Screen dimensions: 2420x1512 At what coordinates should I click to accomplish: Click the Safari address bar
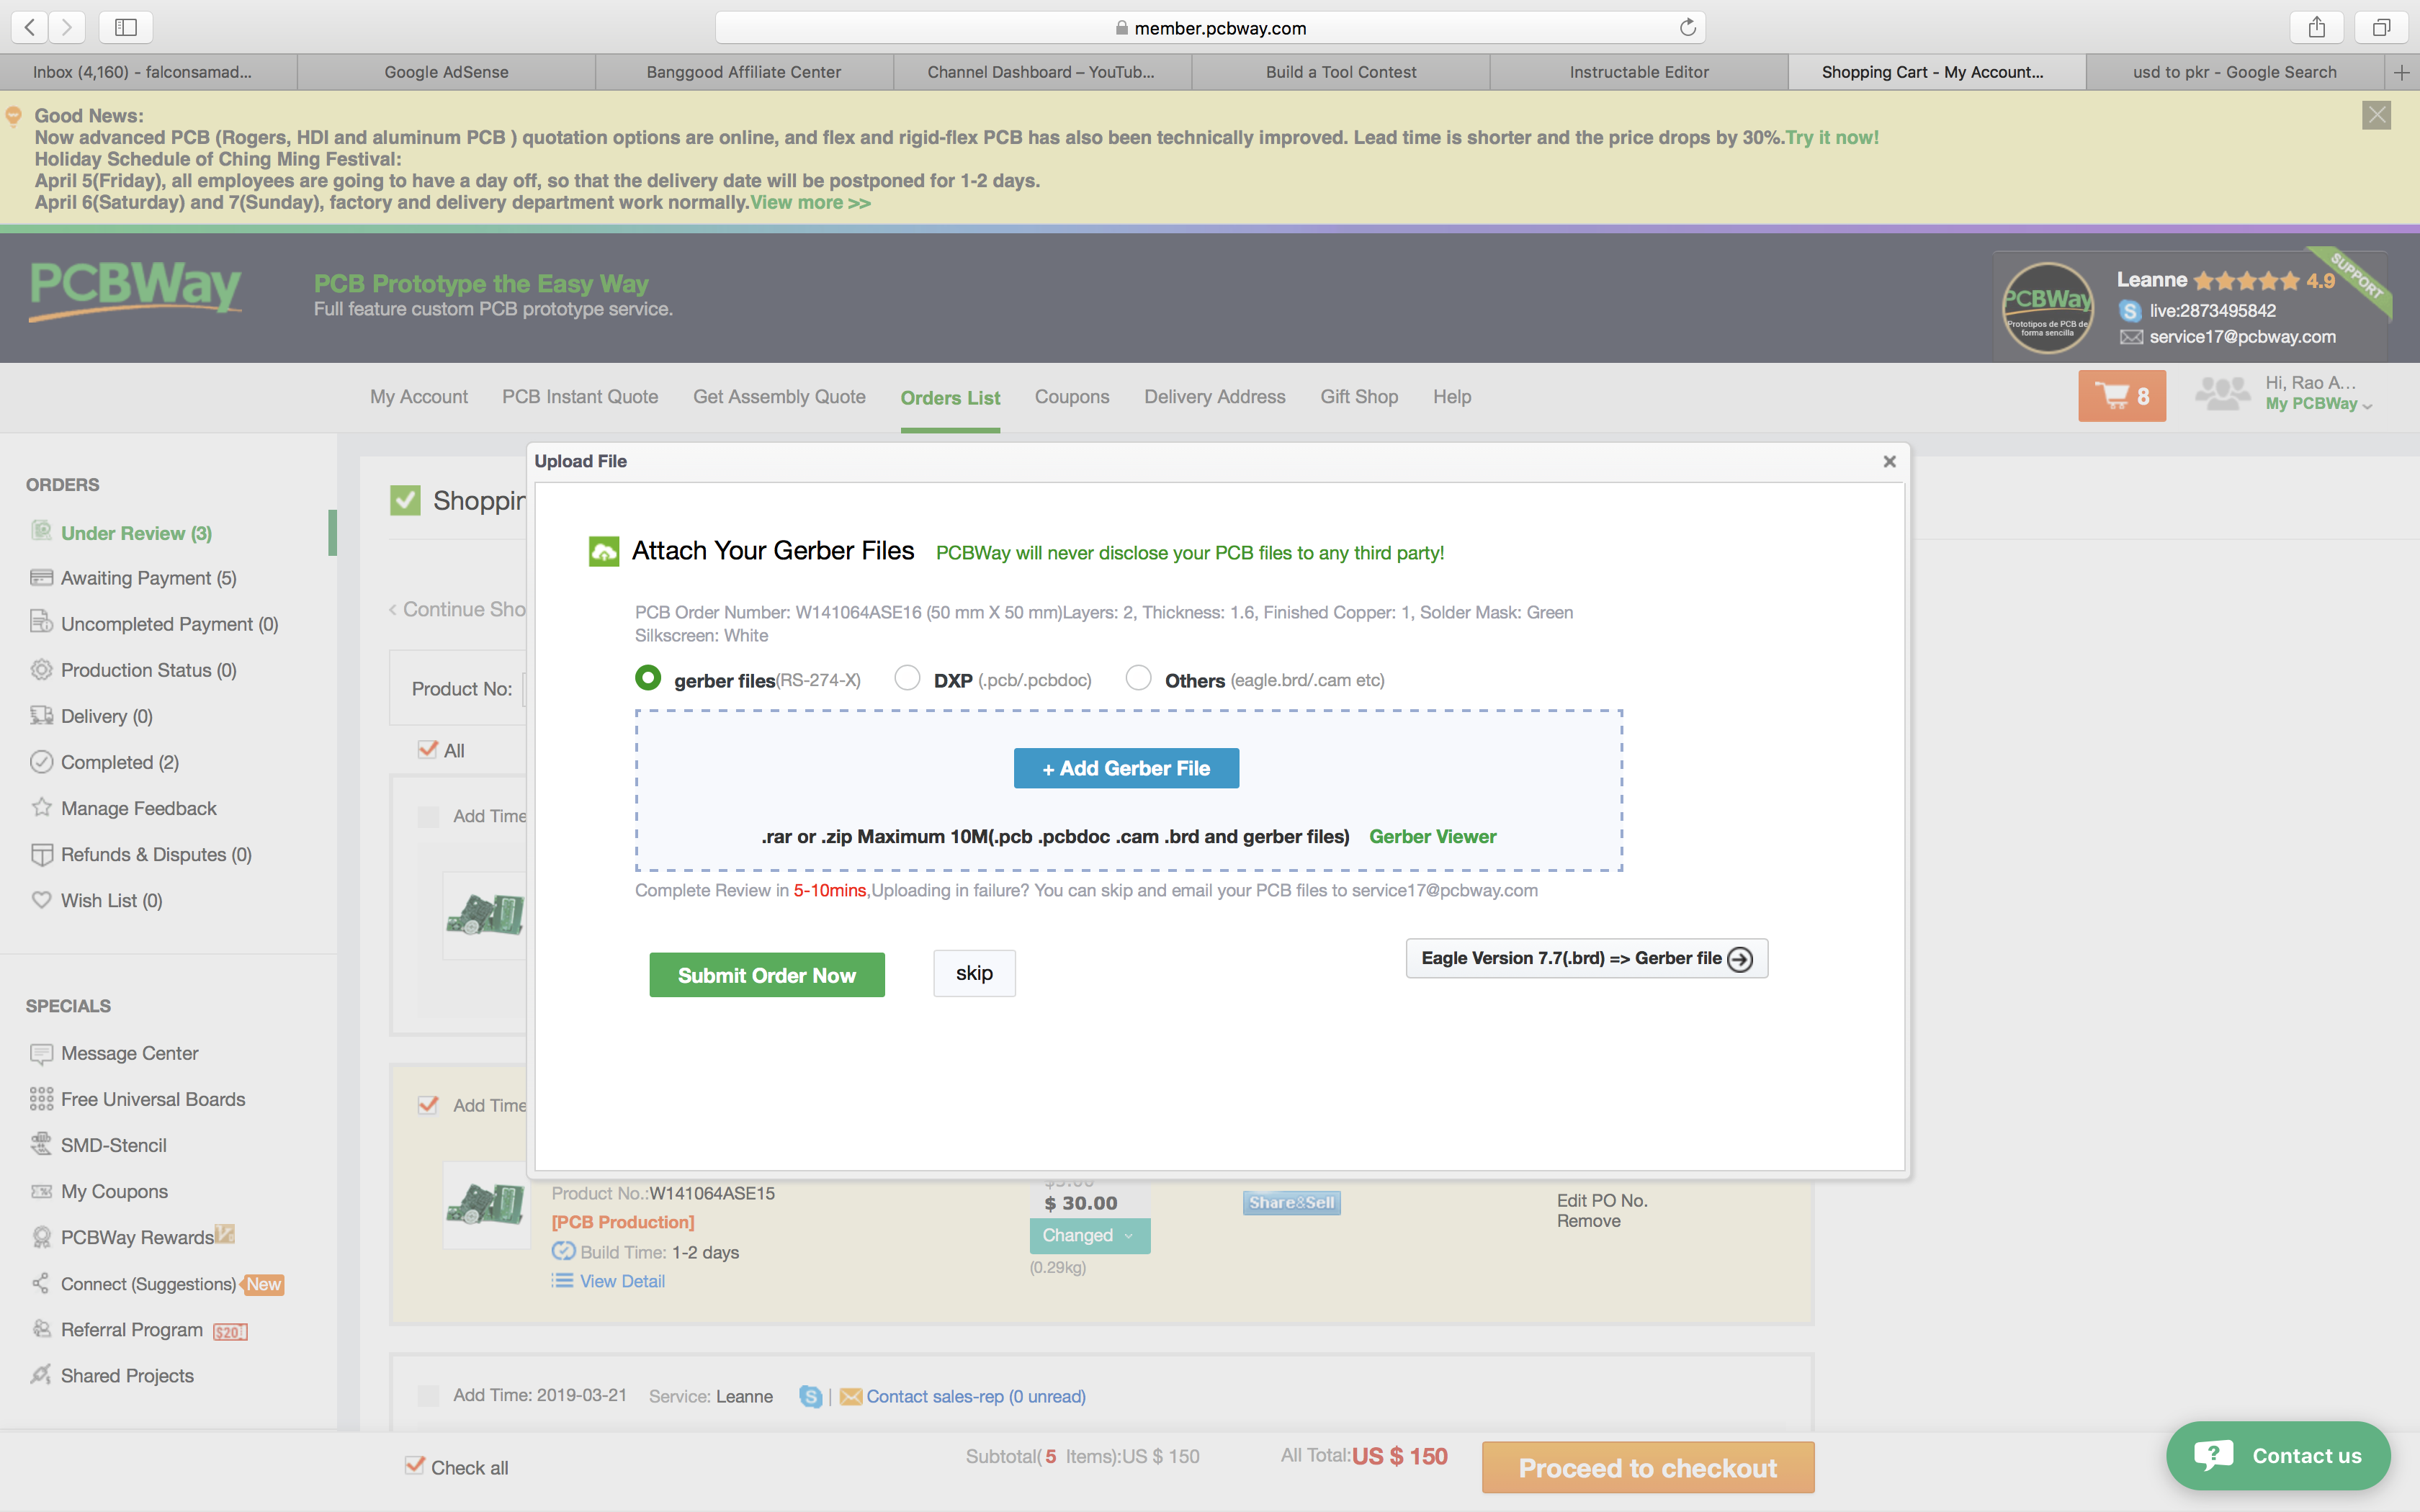click(x=1210, y=27)
